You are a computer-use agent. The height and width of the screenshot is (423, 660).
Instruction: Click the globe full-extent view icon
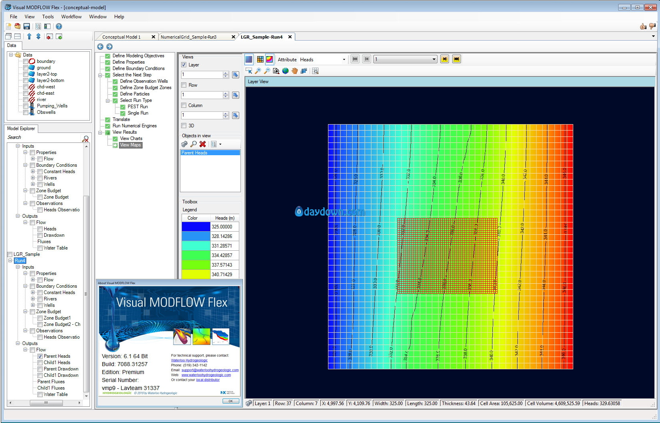point(285,71)
